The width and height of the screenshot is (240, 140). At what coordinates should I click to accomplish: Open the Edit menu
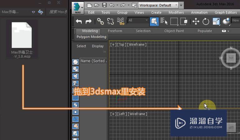(x=91, y=12)
